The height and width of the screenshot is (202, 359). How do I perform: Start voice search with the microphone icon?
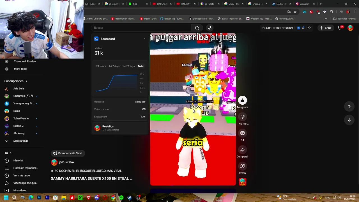point(210,28)
